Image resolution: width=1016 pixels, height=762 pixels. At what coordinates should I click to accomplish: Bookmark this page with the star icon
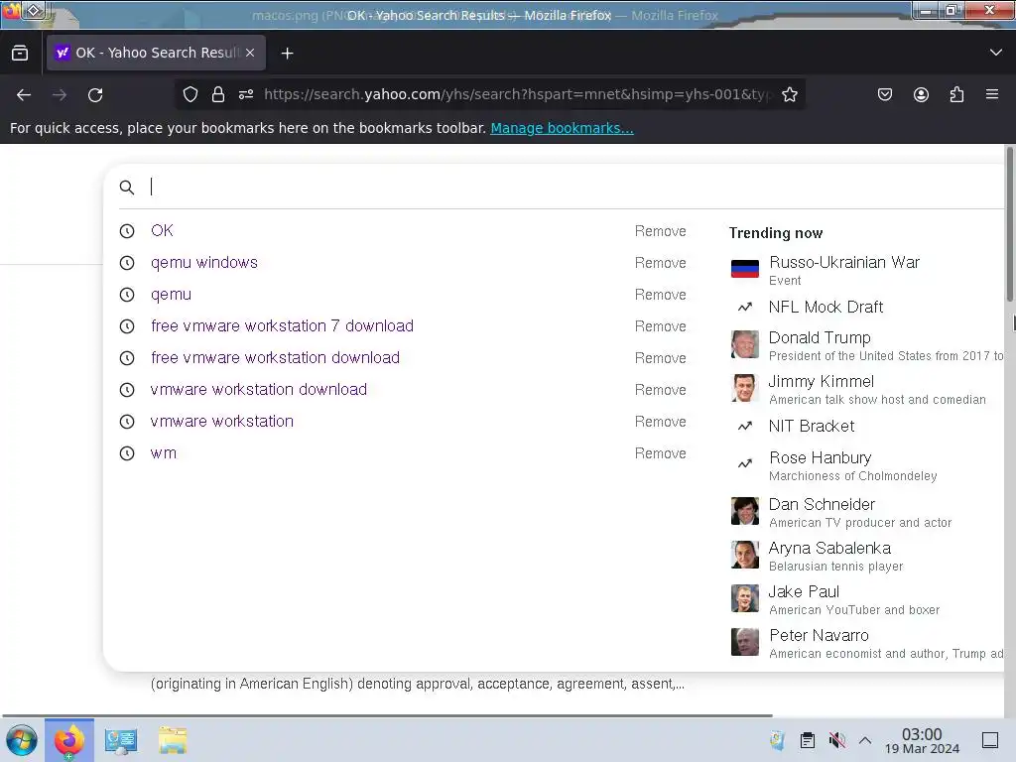[789, 94]
